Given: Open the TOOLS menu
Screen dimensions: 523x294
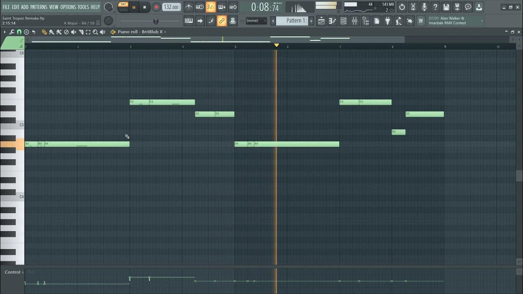Looking at the screenshot, I should tap(83, 7).
